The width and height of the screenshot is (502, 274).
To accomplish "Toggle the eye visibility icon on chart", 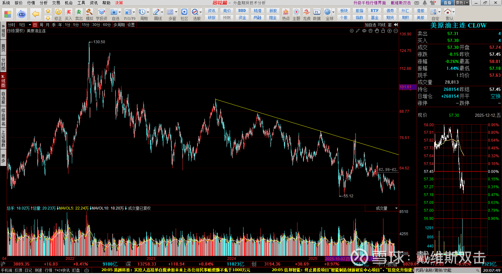I will click(364, 31).
